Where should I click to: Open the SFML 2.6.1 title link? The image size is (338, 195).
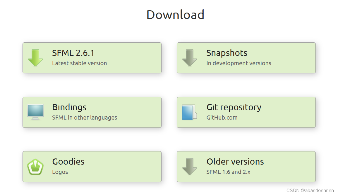point(73,53)
